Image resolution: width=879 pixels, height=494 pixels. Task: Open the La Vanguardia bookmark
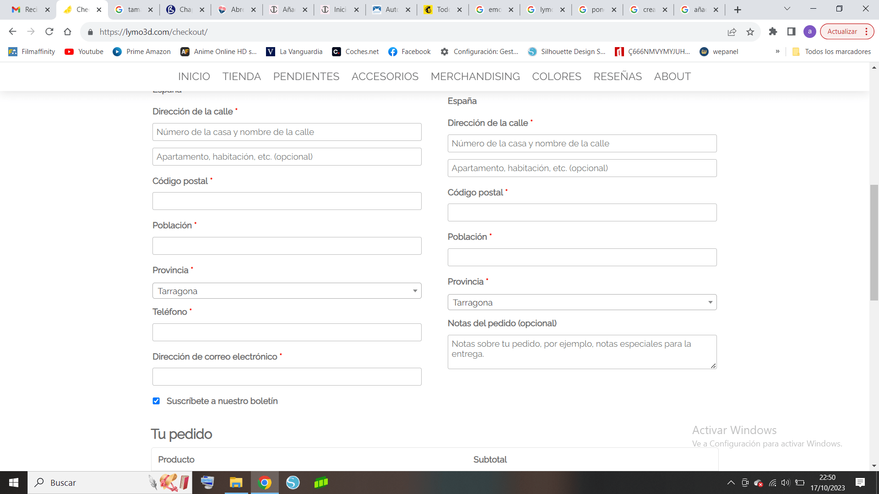[294, 52]
